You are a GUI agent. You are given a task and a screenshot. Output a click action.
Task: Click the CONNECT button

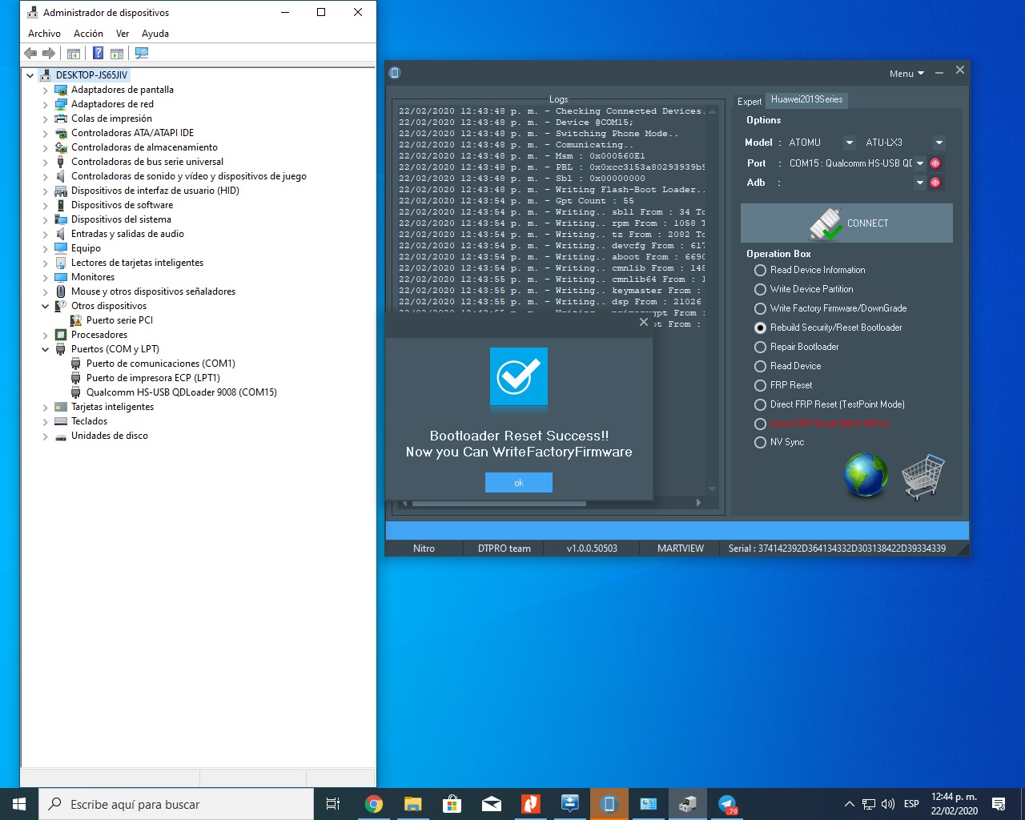coord(846,223)
